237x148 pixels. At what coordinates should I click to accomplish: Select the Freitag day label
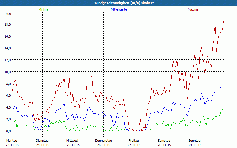[x=134, y=141]
